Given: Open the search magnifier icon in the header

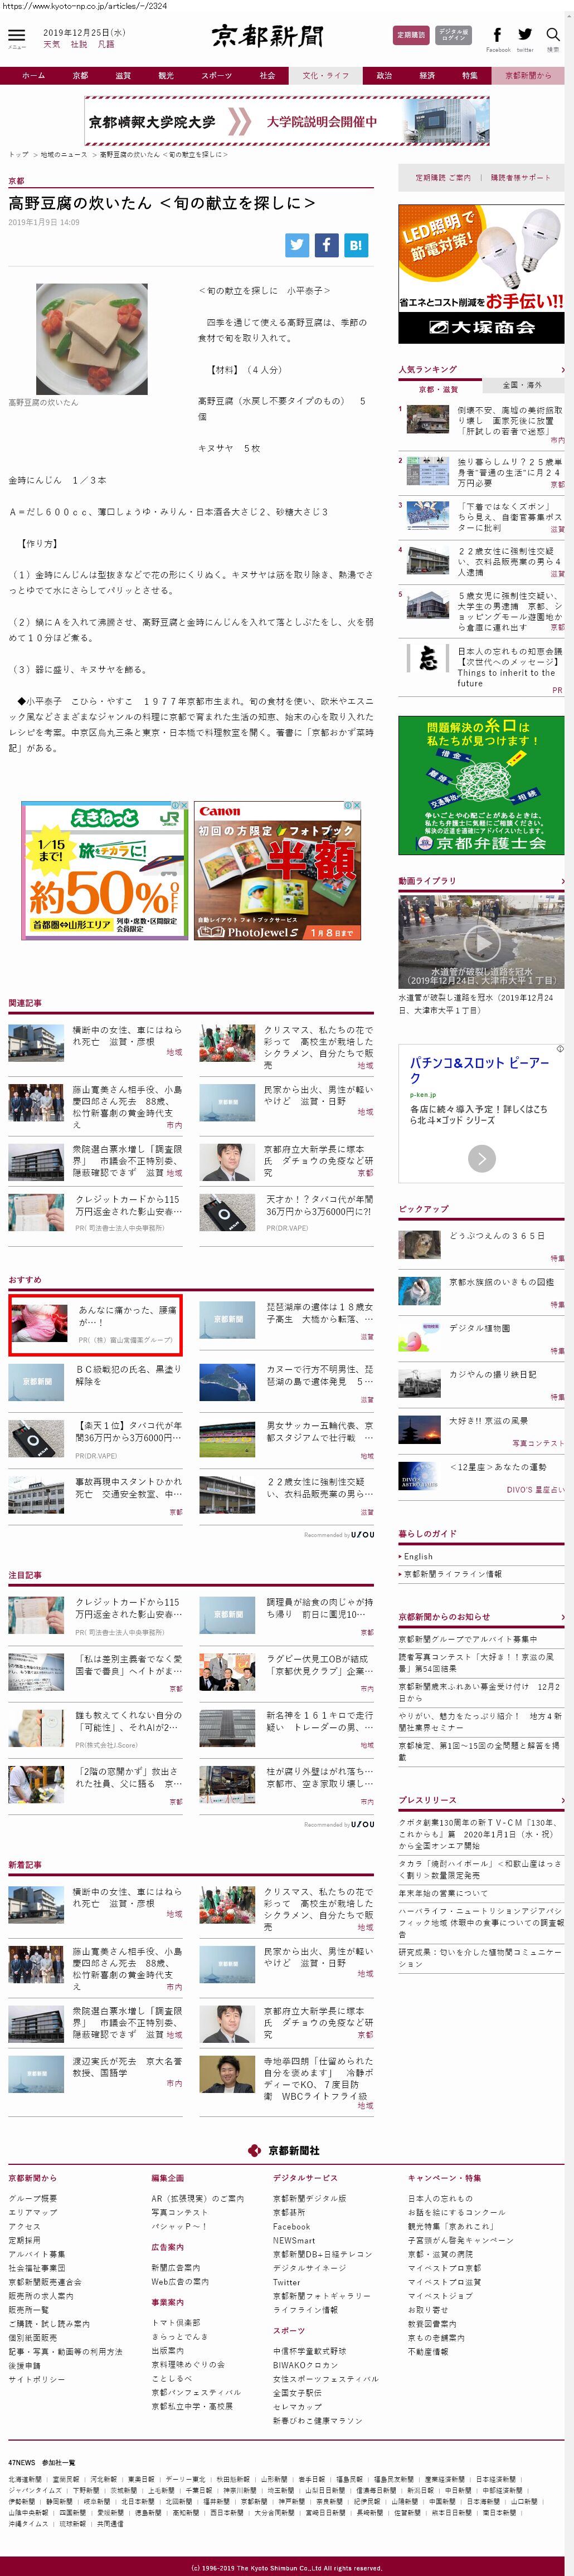Looking at the screenshot, I should point(553,35).
